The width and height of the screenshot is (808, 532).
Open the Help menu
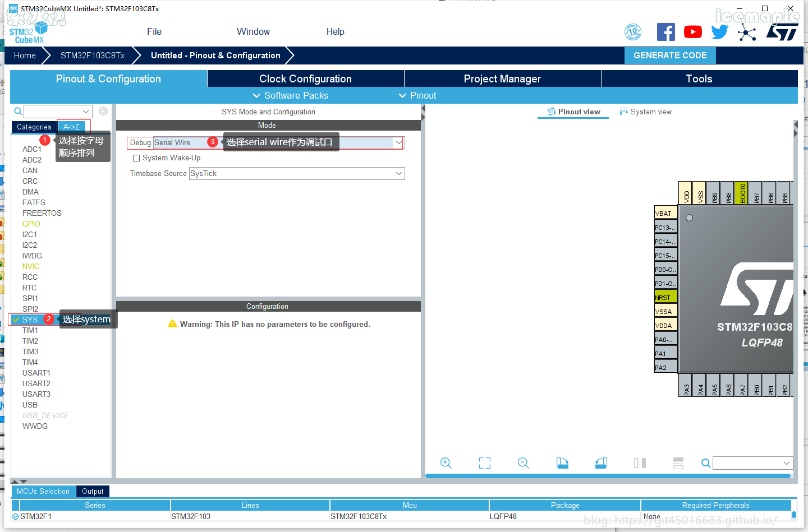(336, 32)
